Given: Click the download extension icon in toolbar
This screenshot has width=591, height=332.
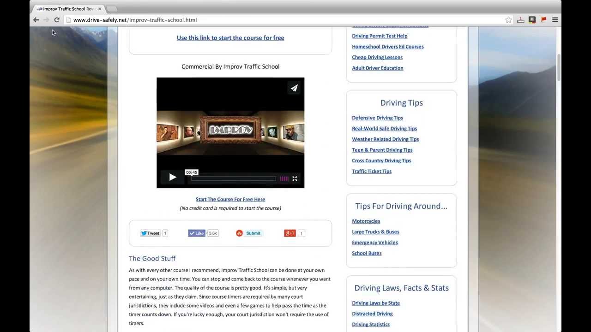Looking at the screenshot, I should 520,20.
